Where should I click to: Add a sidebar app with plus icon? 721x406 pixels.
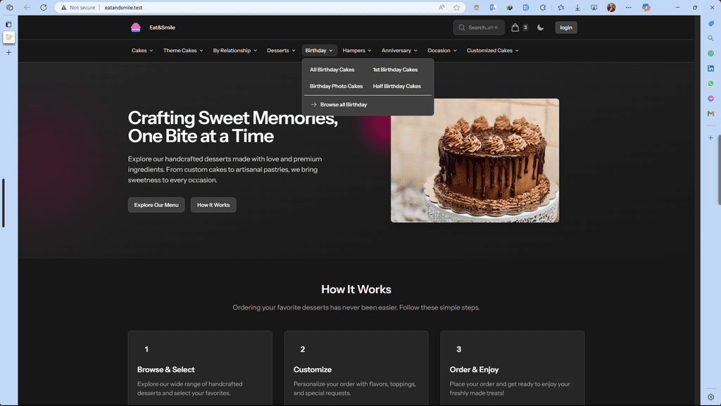[711, 137]
